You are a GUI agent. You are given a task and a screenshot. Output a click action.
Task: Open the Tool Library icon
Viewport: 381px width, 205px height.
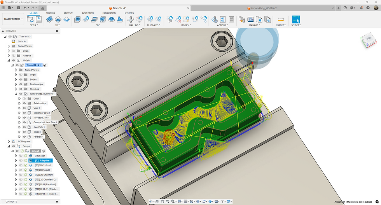[x=242, y=19]
